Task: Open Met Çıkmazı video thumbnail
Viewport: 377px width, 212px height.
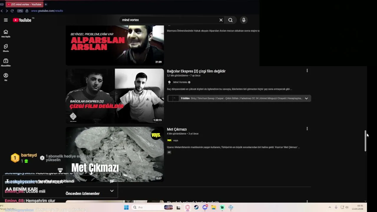Action: point(115,154)
